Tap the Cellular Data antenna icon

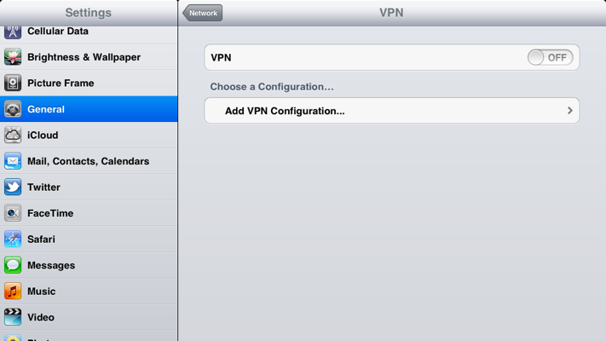(x=13, y=32)
